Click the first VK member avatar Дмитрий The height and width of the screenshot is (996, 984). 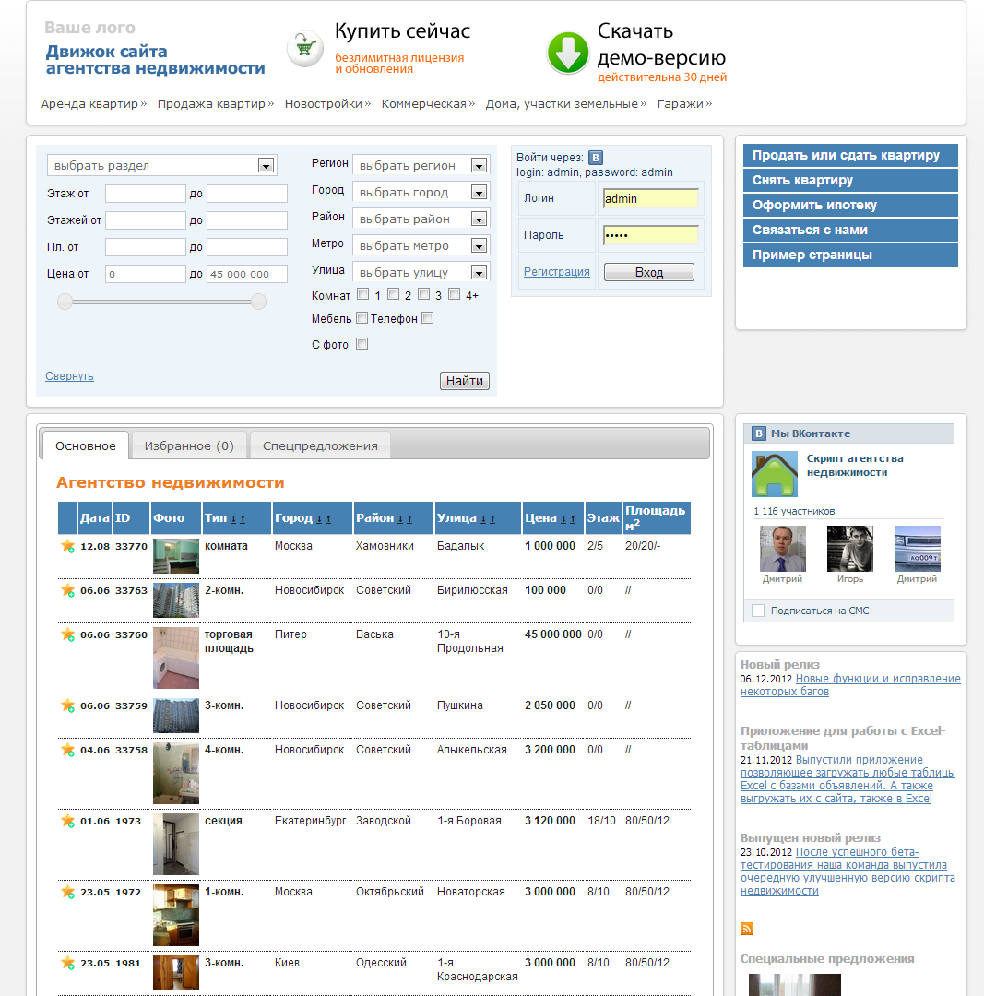783,549
